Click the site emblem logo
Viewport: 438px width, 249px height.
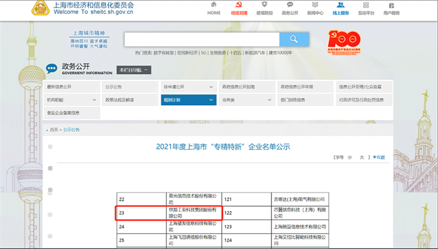pos(40,8)
